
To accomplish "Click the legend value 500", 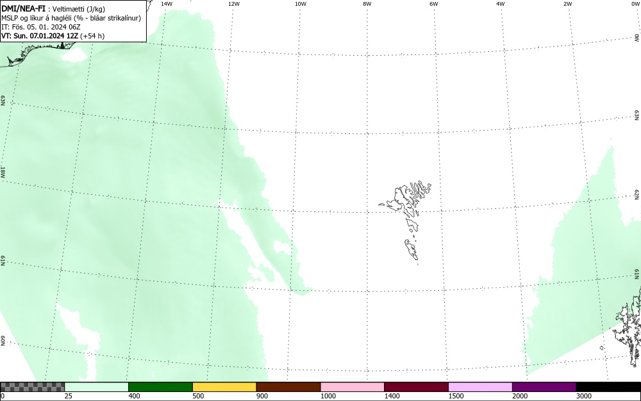I will (x=198, y=396).
